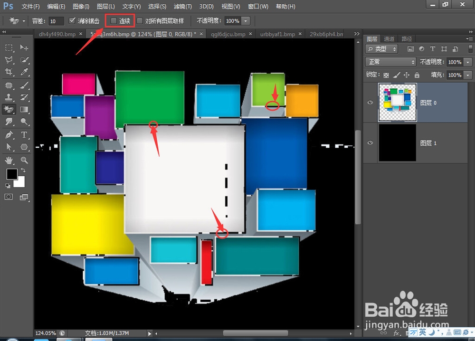Viewport: 475px width, 341px height.
Task: Open the layer opacity dropdown arrow
Action: (x=468, y=62)
